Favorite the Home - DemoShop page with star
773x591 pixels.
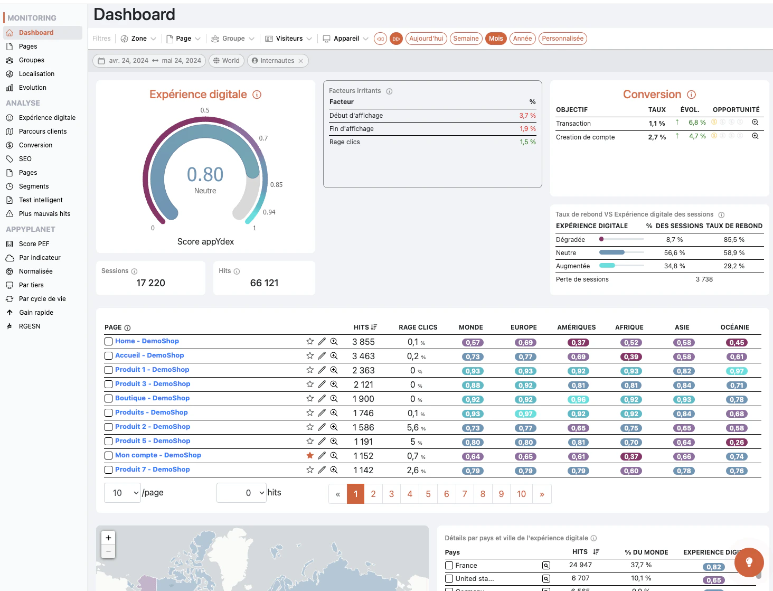point(310,342)
